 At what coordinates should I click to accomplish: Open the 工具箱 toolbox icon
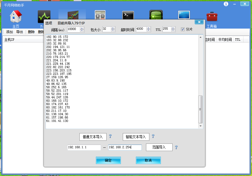pos(212,17)
